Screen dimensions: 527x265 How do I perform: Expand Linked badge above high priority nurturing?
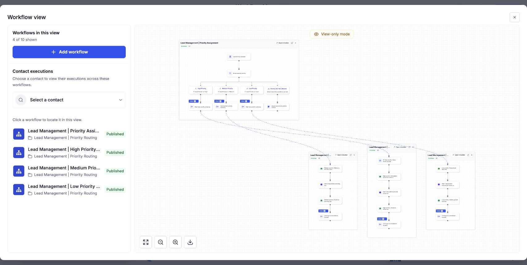point(193,101)
